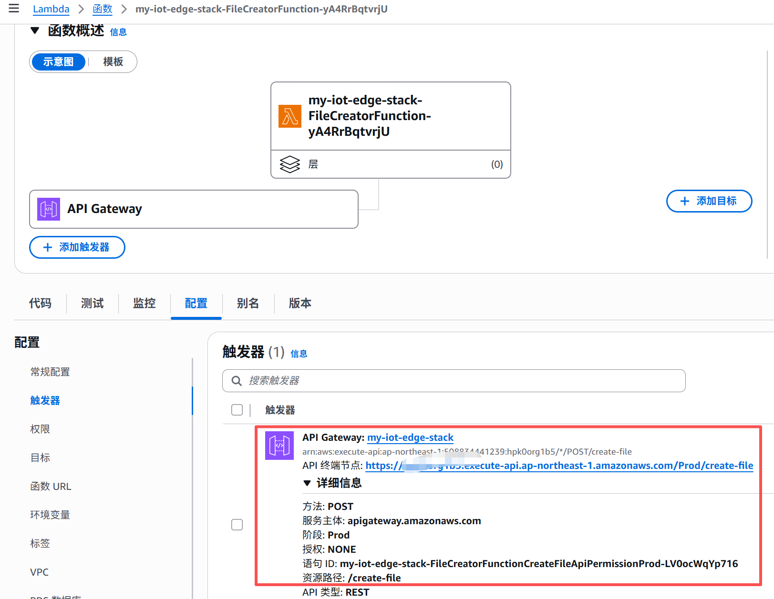Open 目标 in the configuration sidebar
Viewport: 774px width, 599px height.
40,458
